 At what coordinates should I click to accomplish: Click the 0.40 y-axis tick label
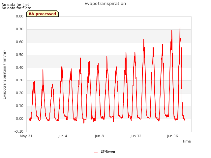tap(20, 67)
